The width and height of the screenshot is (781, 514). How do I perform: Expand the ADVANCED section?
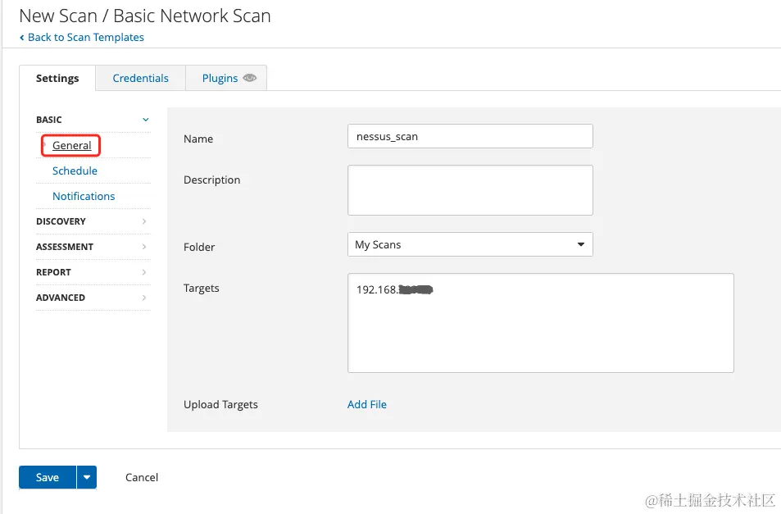tap(93, 298)
